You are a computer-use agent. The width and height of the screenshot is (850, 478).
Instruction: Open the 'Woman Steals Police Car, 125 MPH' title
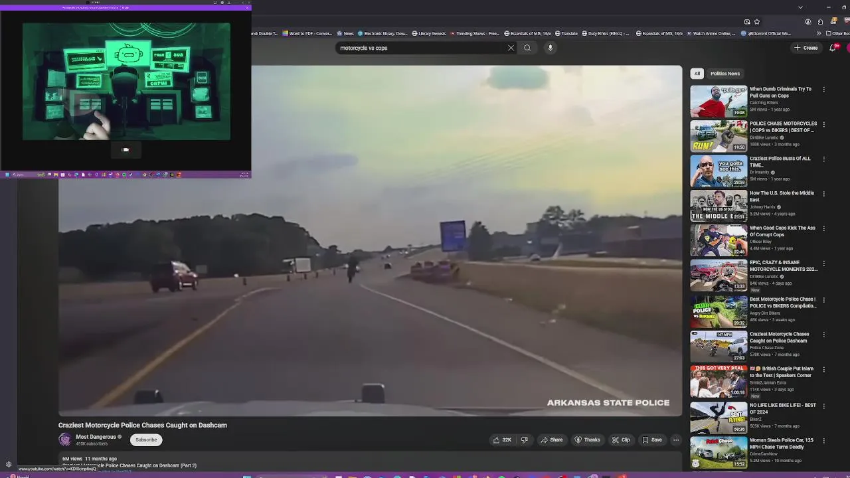click(x=782, y=443)
